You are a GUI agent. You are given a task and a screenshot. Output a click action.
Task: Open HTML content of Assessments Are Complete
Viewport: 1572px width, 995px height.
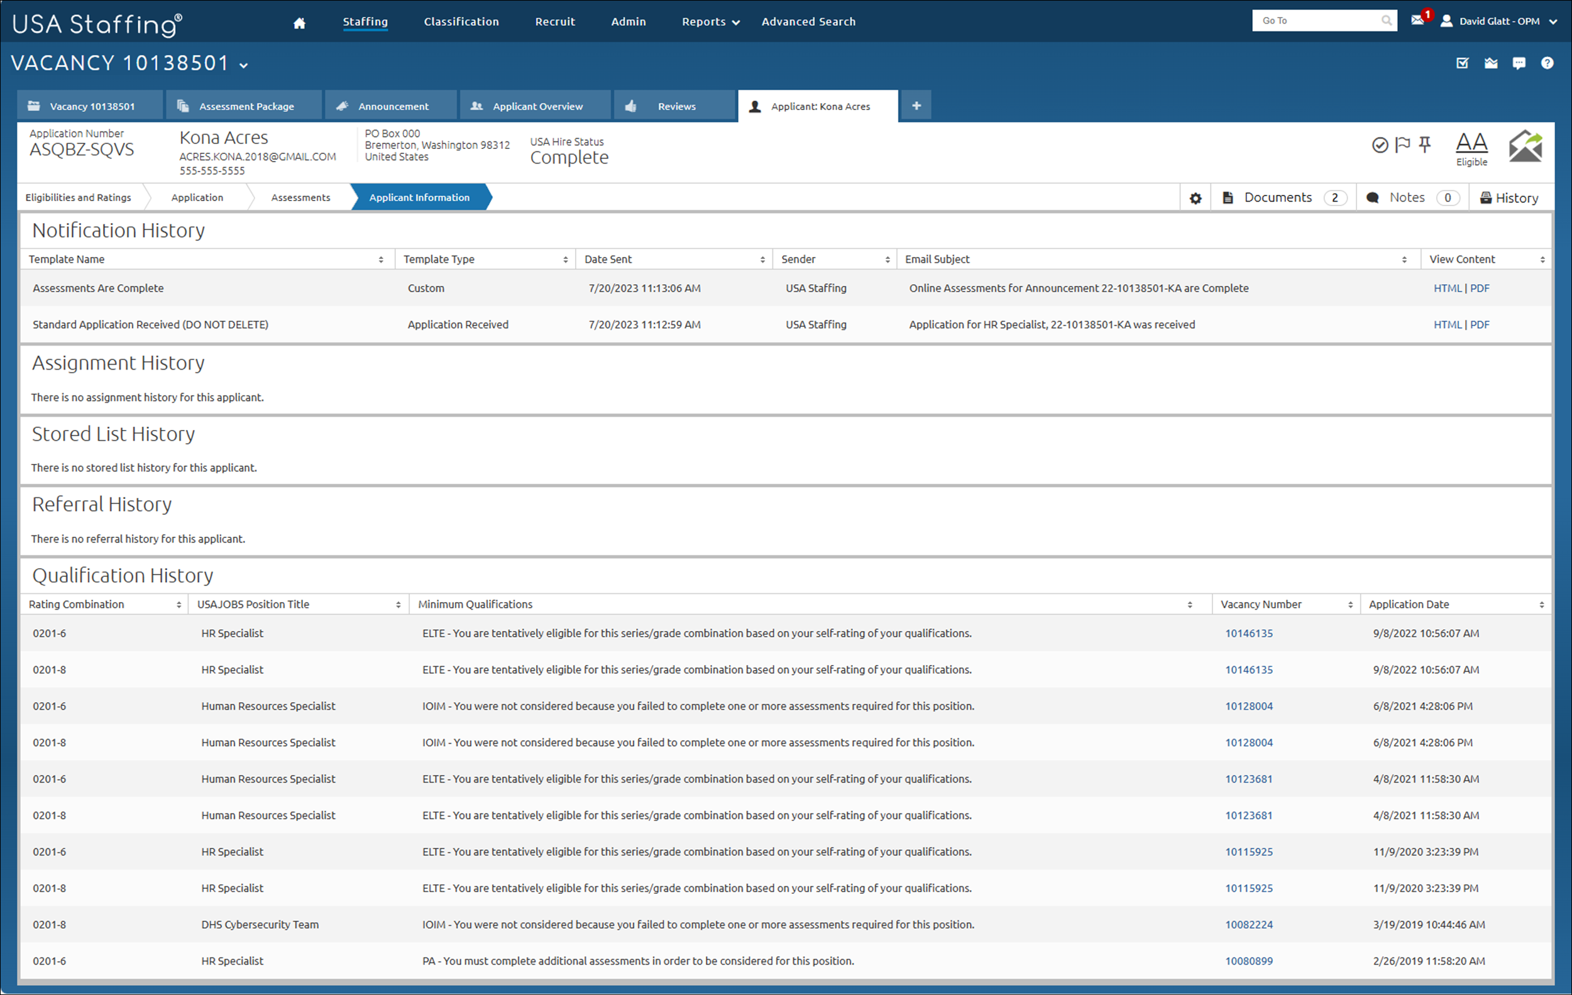coord(1448,288)
